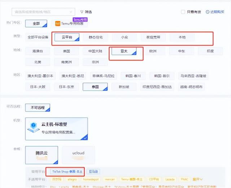Click the FNAC platform tag
Screen dimensions: 231x188
click(x=184, y=179)
